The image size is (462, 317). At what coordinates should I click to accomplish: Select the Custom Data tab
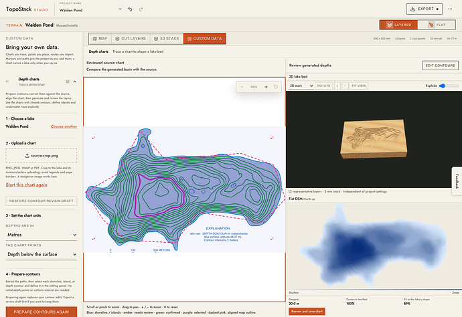[205, 39]
